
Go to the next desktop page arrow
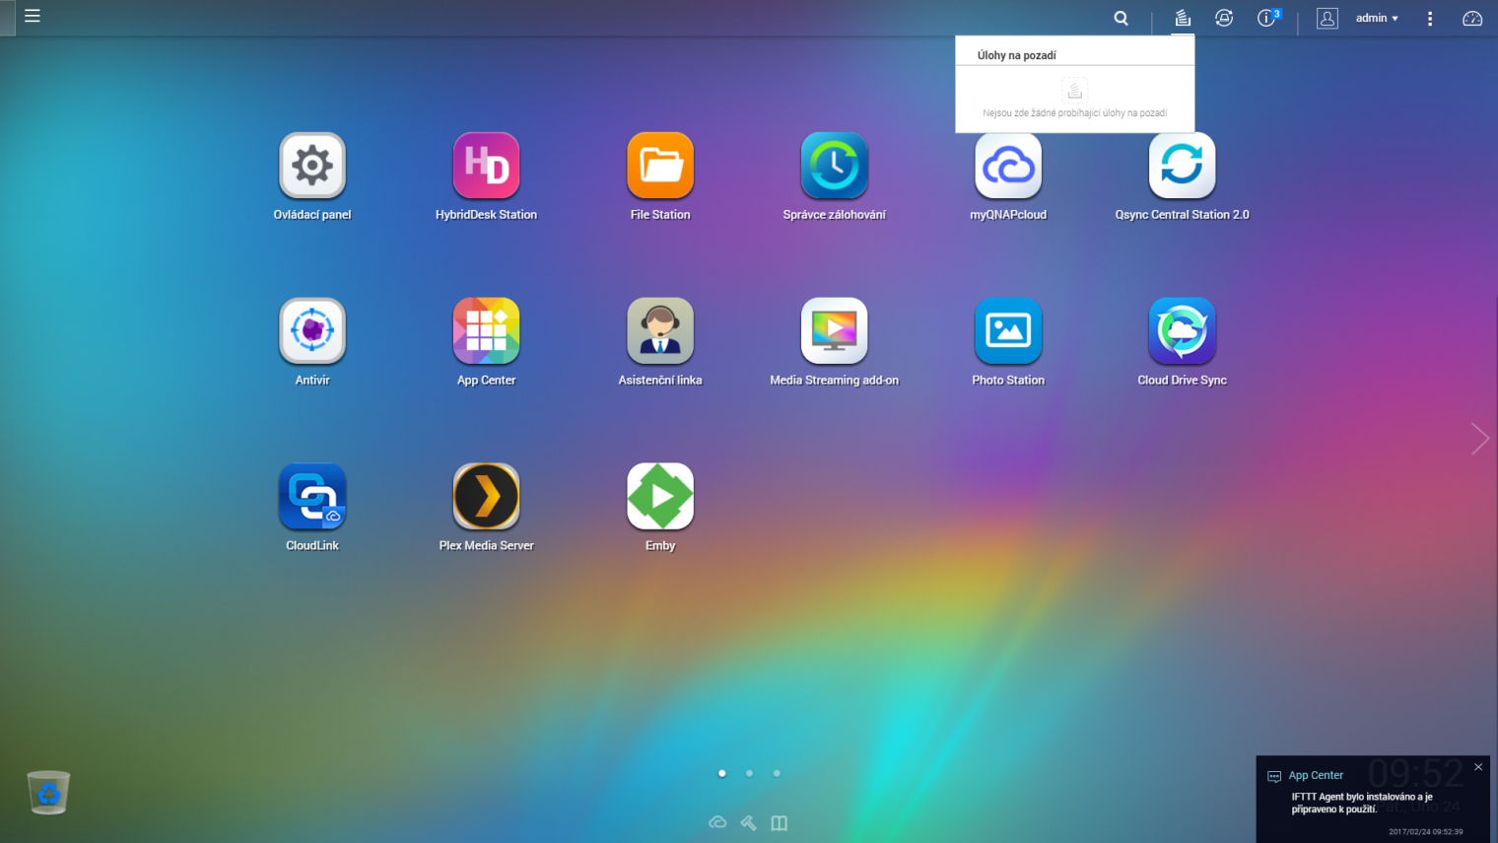1479,439
